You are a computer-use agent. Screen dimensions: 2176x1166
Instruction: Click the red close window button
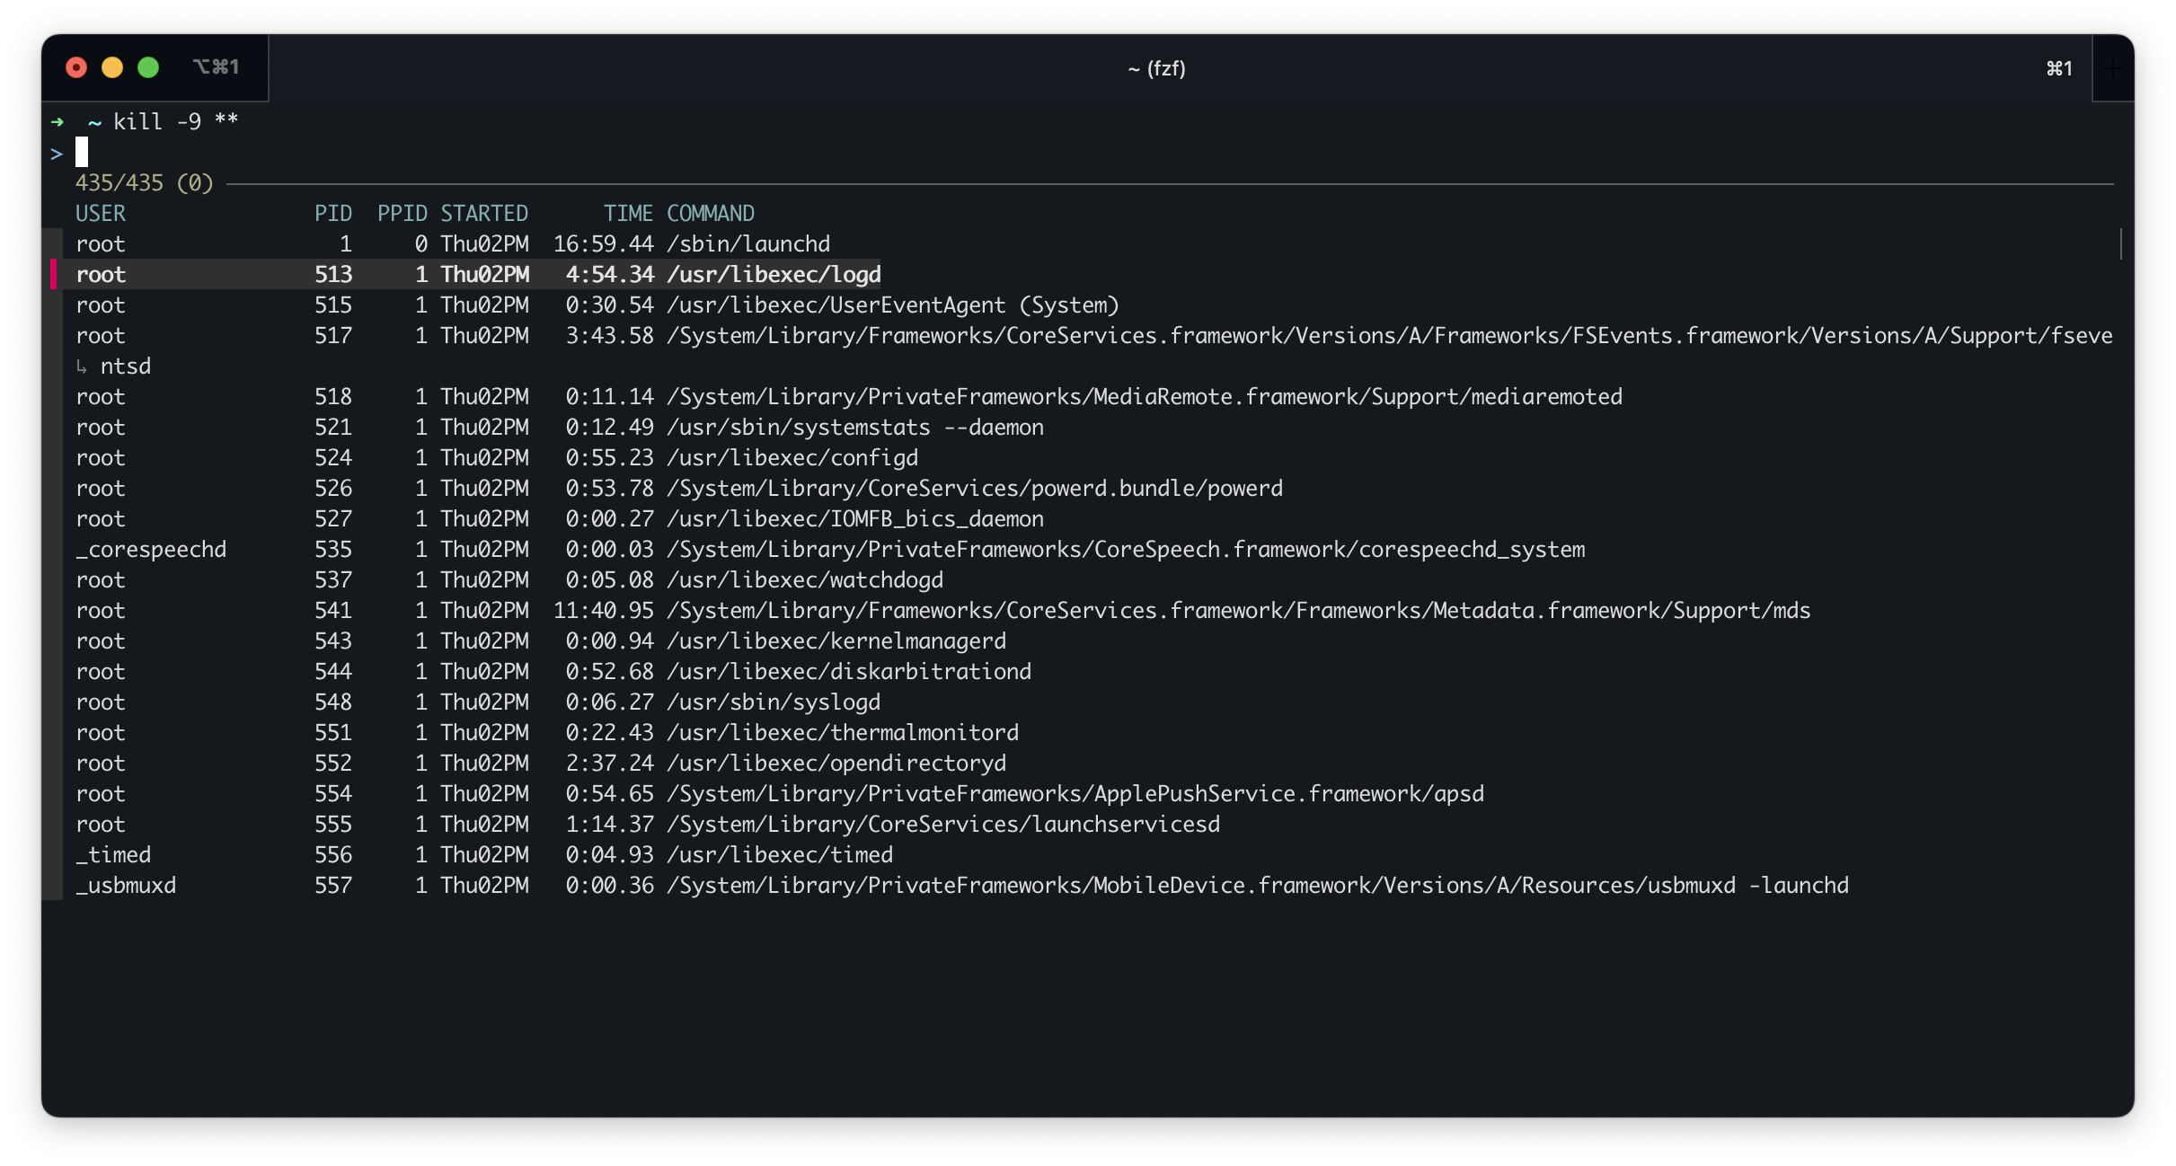[76, 68]
